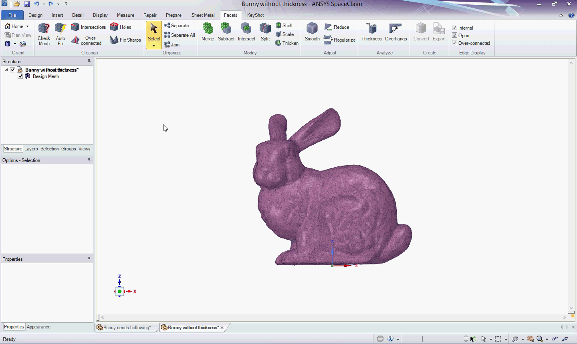Apply Auto Fix to the mesh
The image size is (577, 344).
coord(61,34)
